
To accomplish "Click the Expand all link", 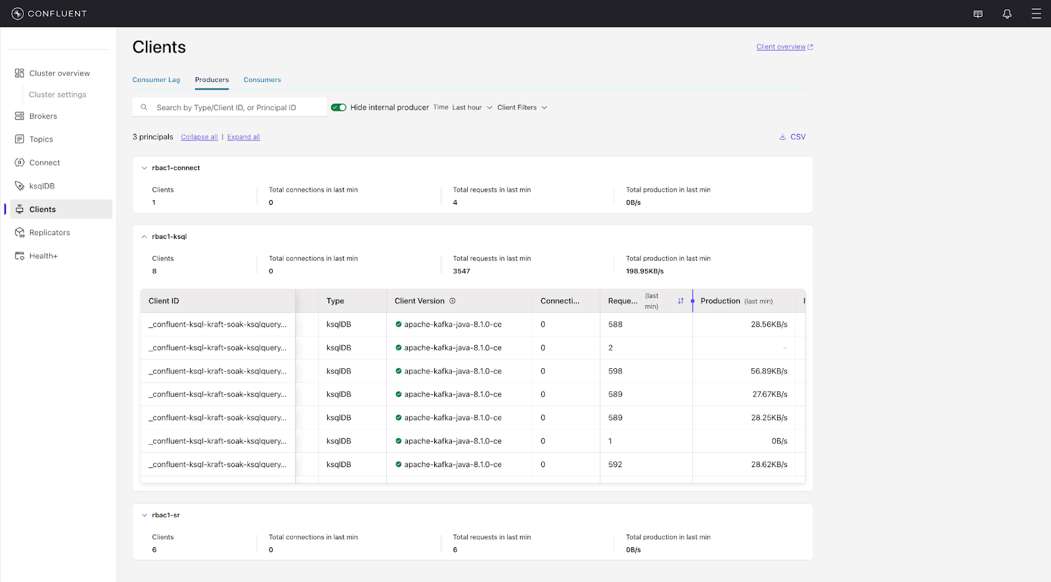I will click(244, 137).
